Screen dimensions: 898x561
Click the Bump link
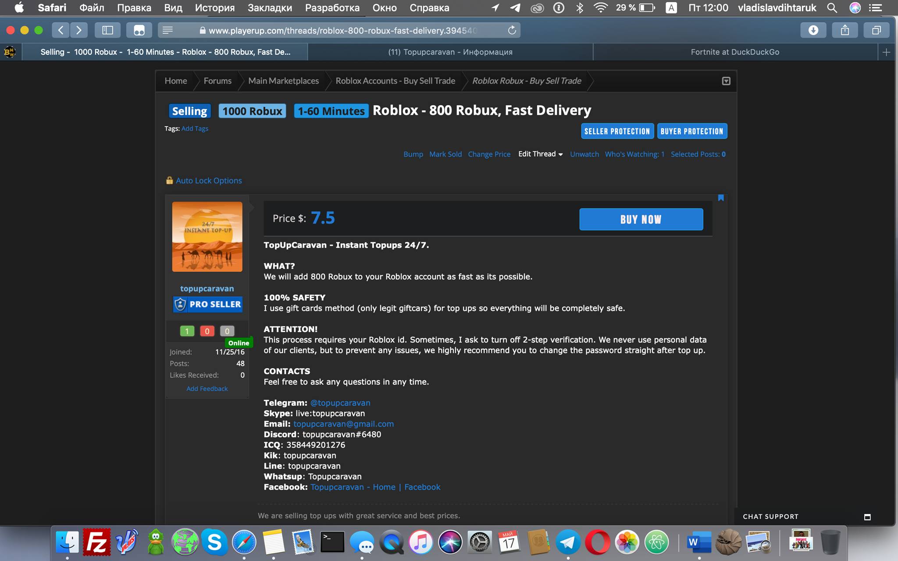point(413,154)
